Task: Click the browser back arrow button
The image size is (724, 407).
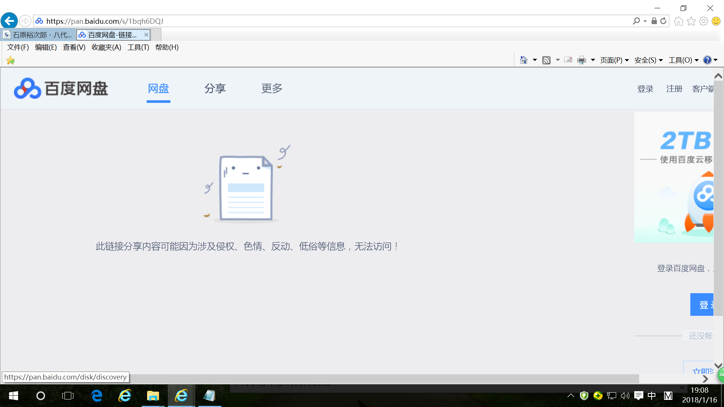Action: tap(9, 21)
